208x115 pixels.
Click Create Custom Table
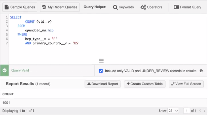click(145, 84)
